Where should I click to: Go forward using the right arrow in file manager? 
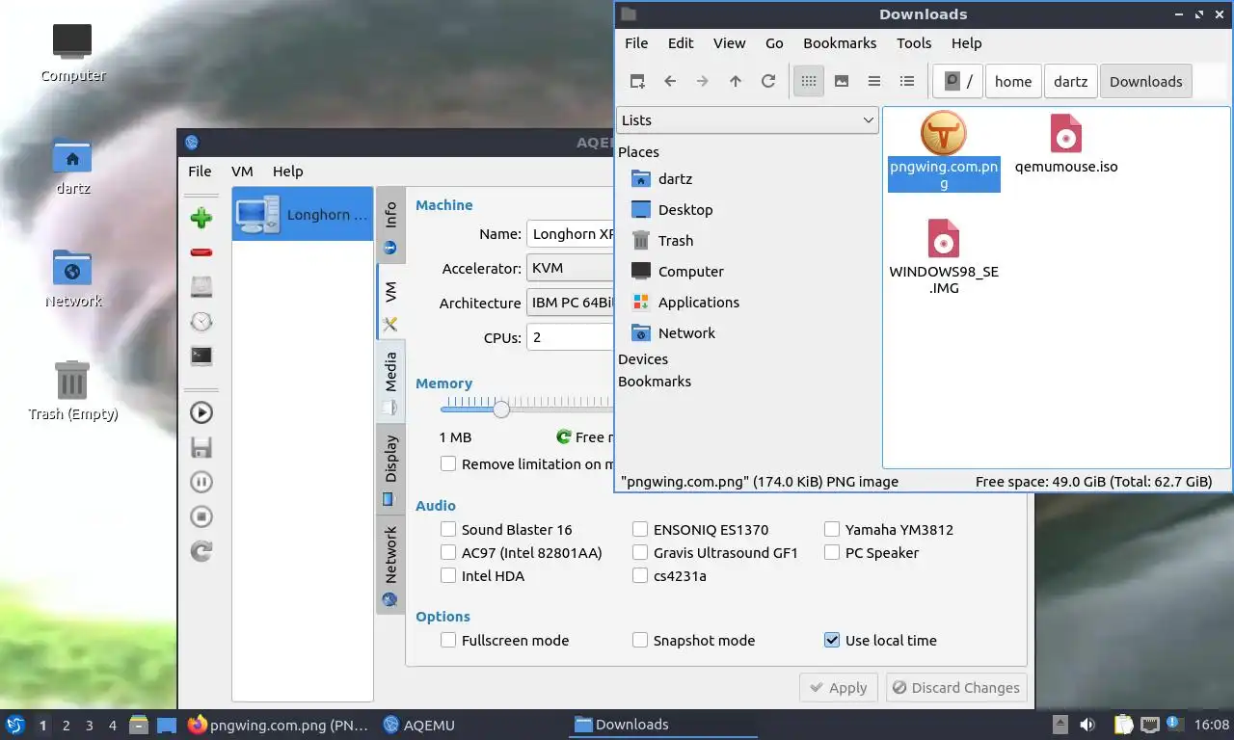click(x=703, y=81)
